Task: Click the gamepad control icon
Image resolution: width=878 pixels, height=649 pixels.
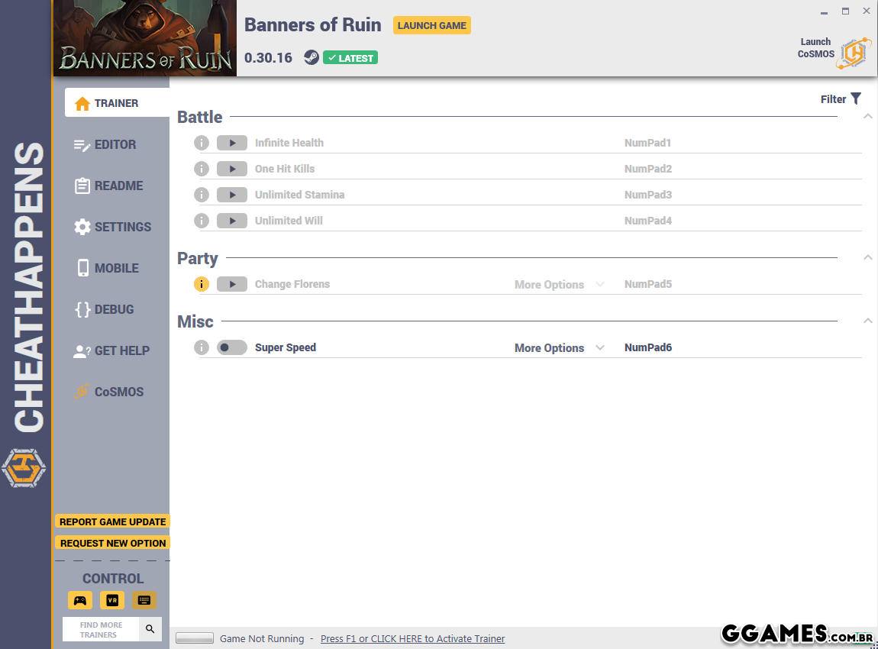Action: pos(79,600)
